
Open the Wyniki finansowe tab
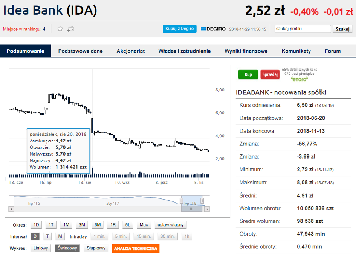click(246, 51)
